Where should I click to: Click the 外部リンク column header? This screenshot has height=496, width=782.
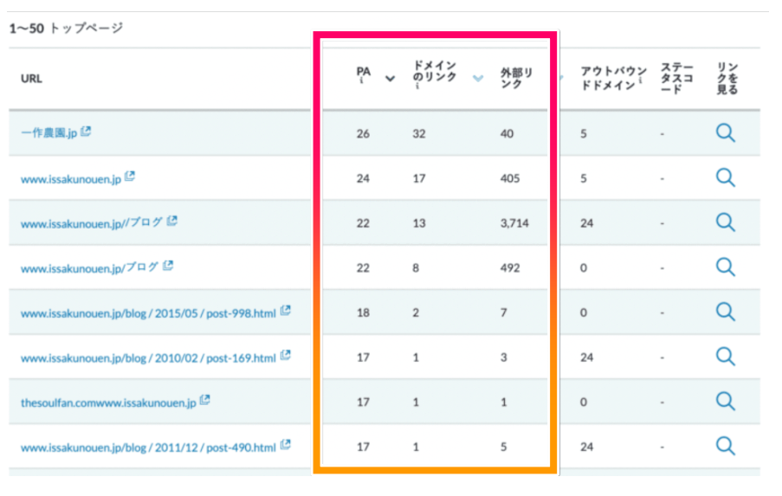pos(517,78)
